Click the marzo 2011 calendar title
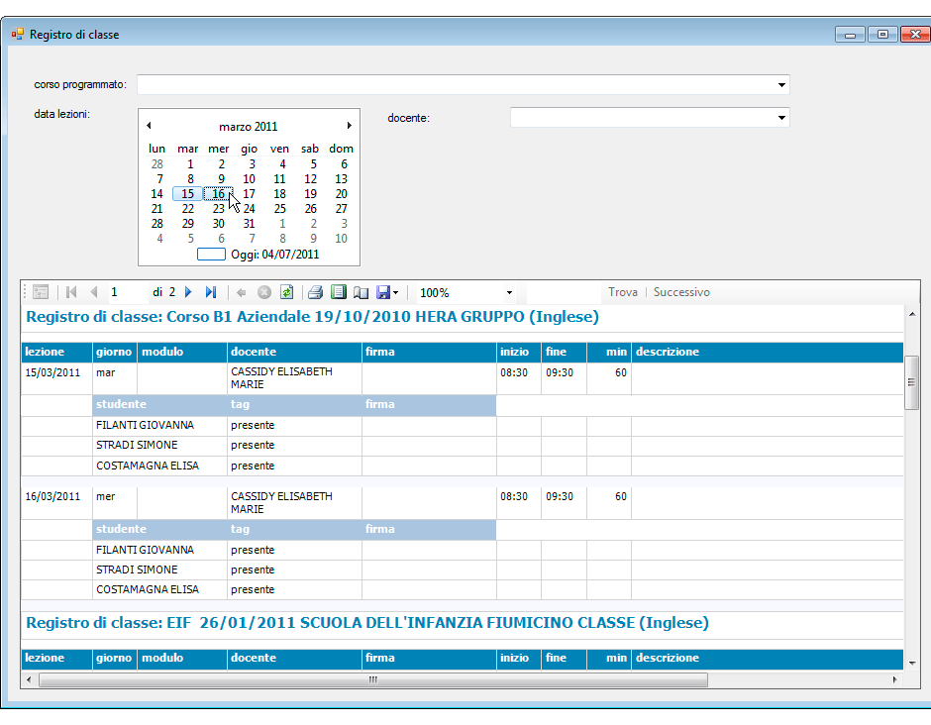The height and width of the screenshot is (725, 931). [x=249, y=127]
